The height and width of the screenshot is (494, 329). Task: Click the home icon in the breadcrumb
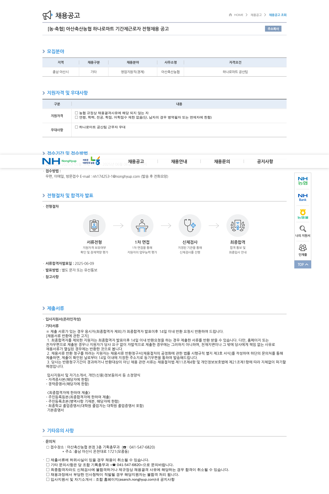pyautogui.click(x=230, y=15)
